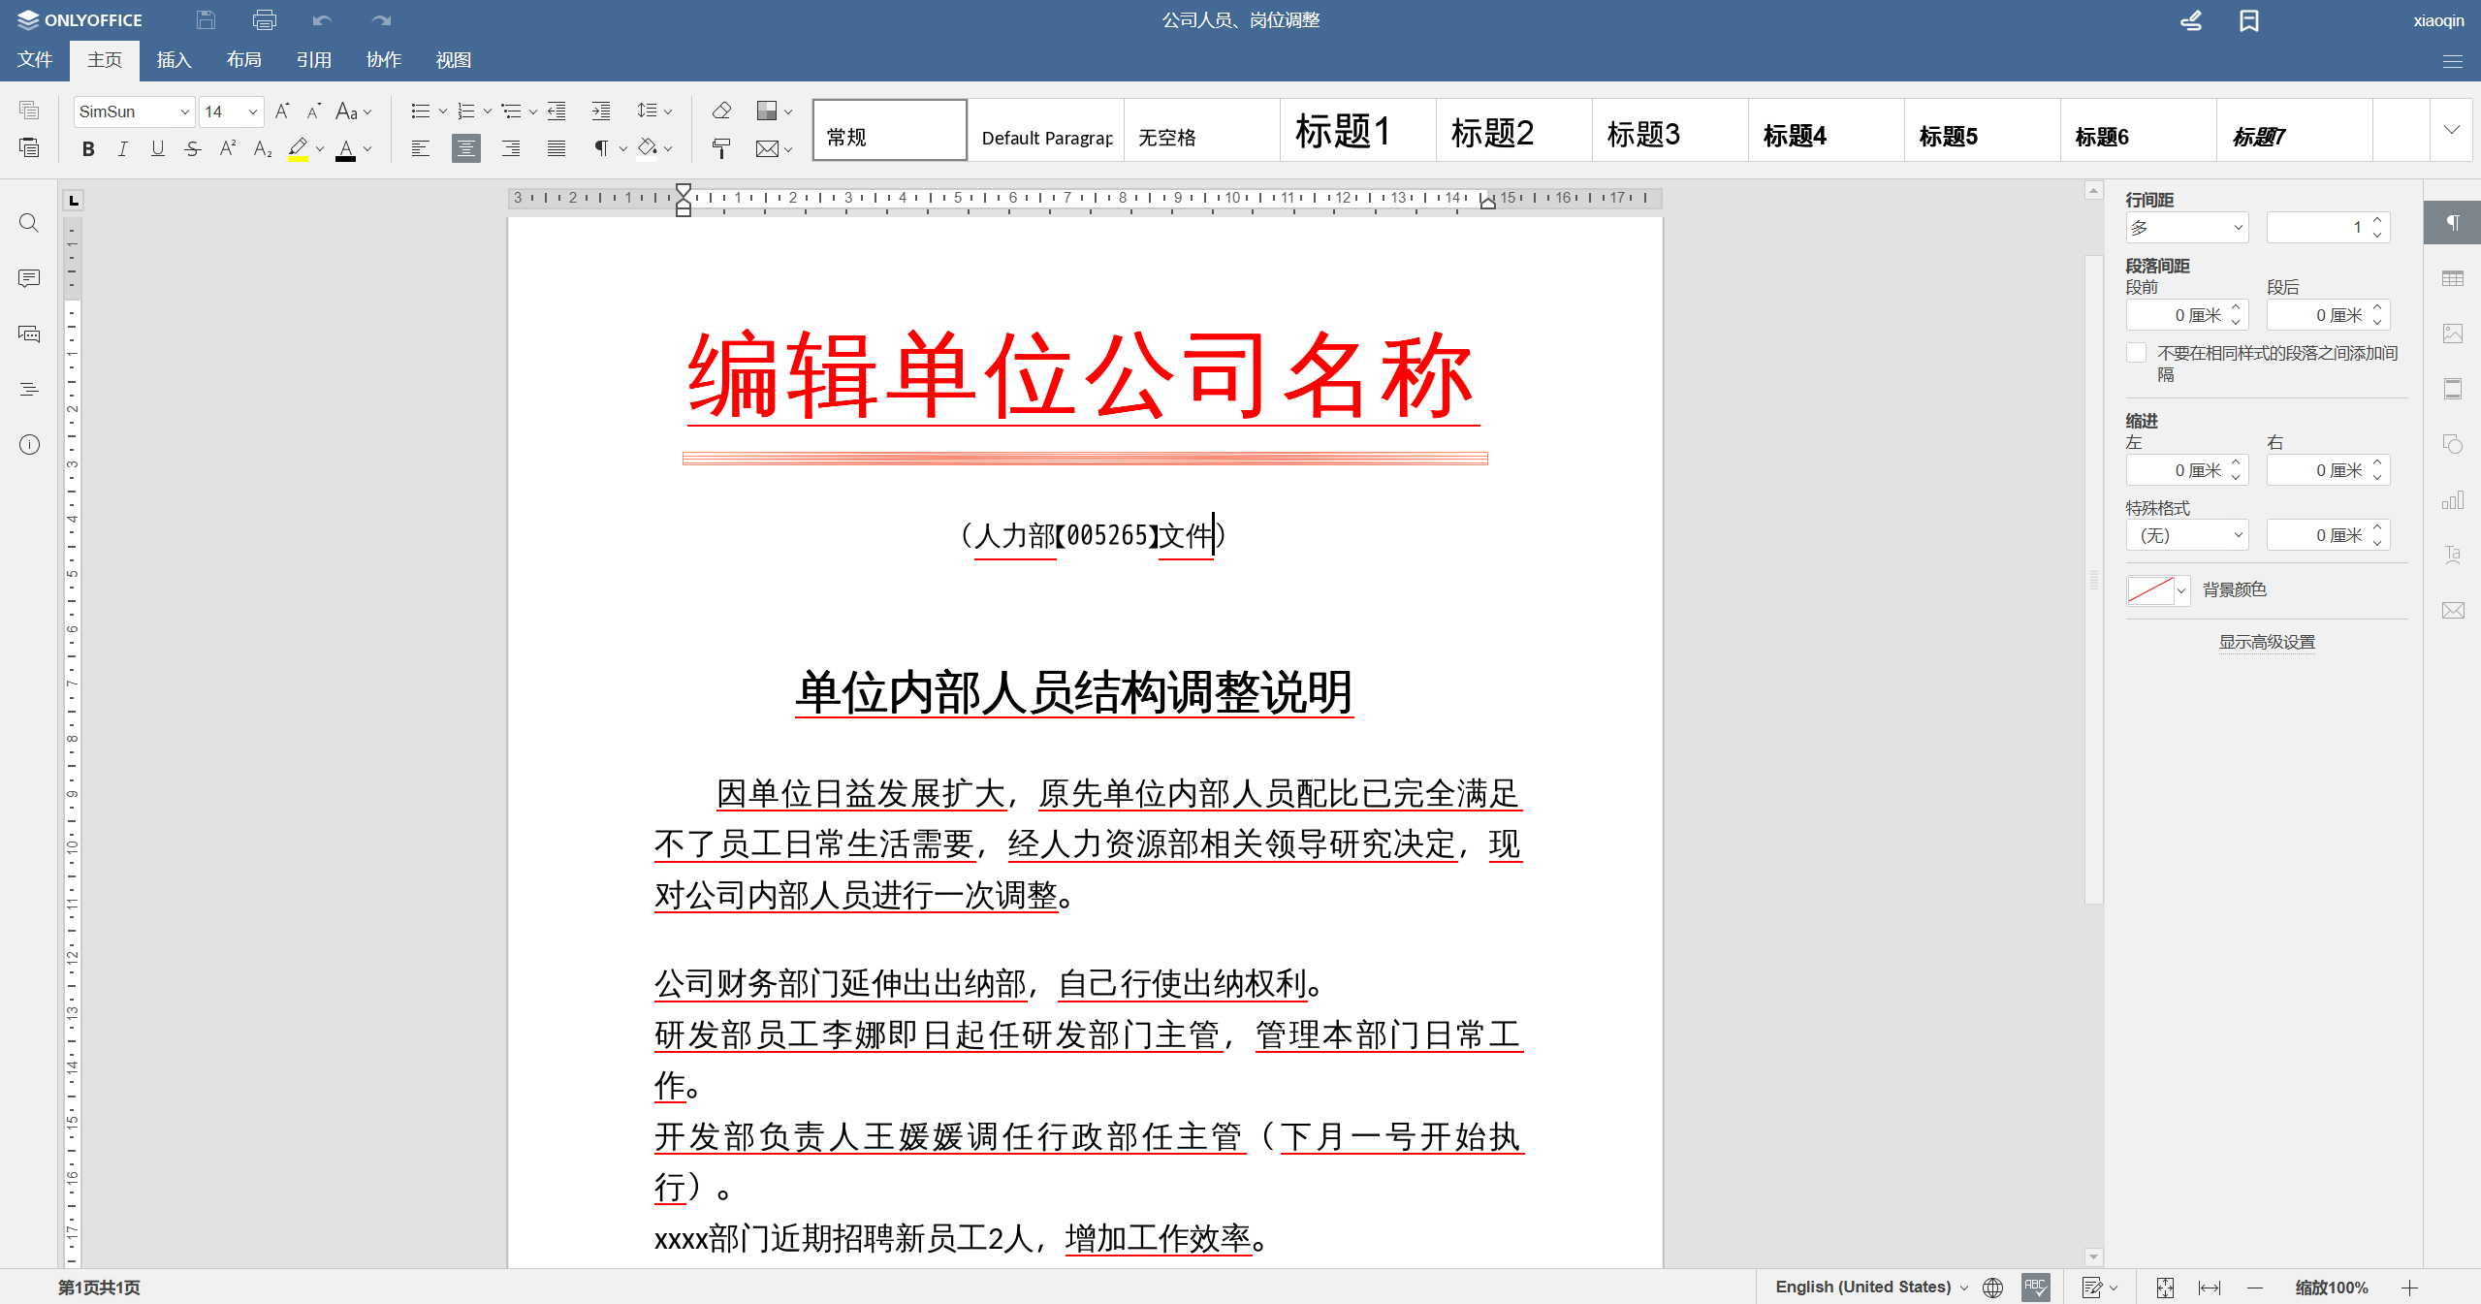Open Table settings in right sidebar
Screen dimensions: 2481x1304
(x=2452, y=279)
